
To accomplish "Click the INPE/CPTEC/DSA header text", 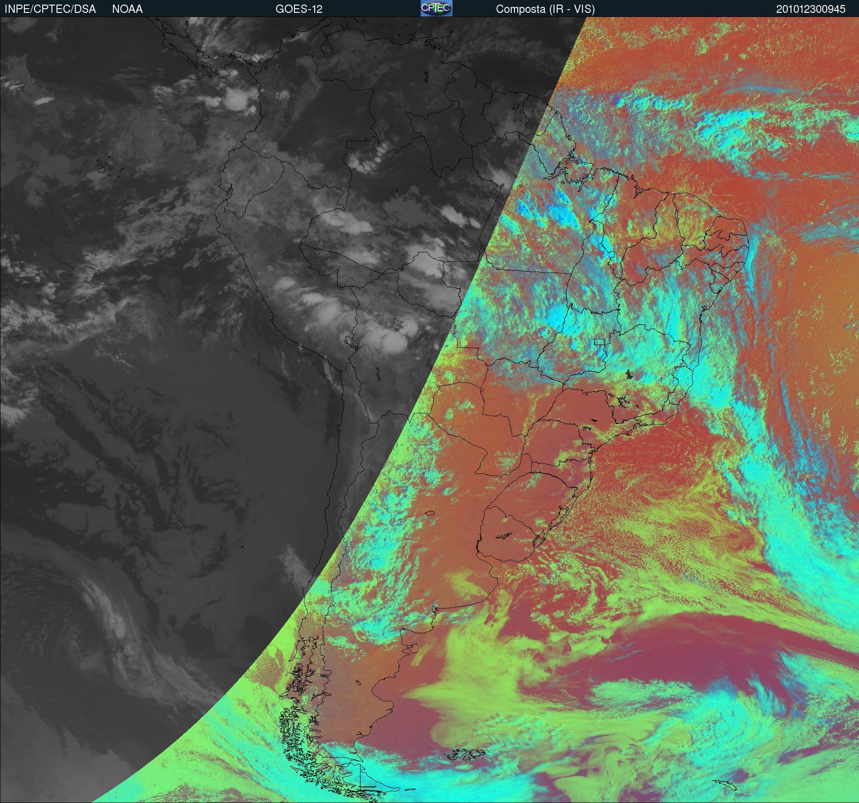I will point(50,9).
